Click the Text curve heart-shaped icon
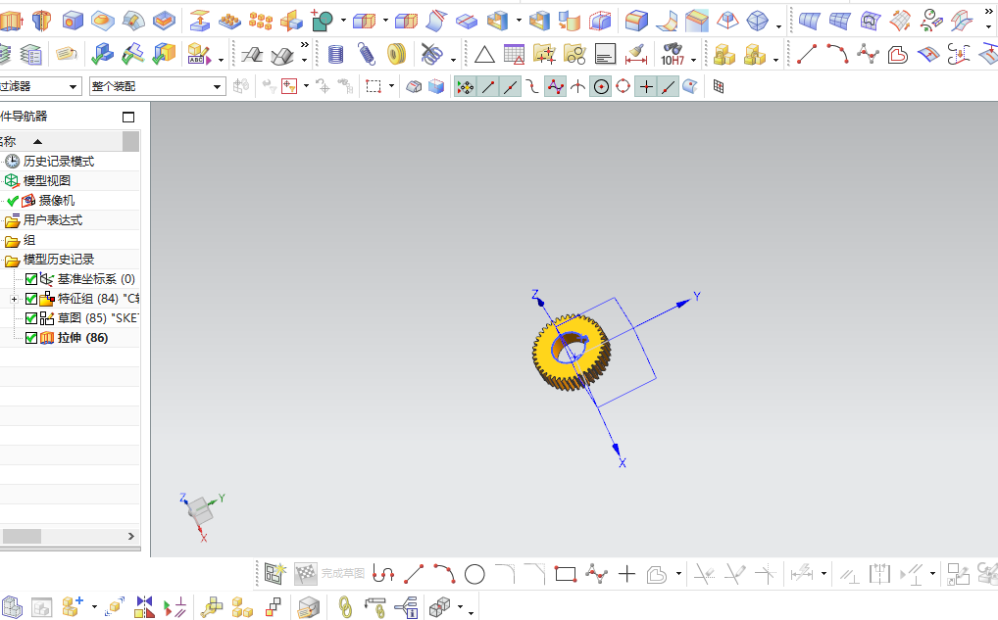The width and height of the screenshot is (998, 620). (897, 55)
